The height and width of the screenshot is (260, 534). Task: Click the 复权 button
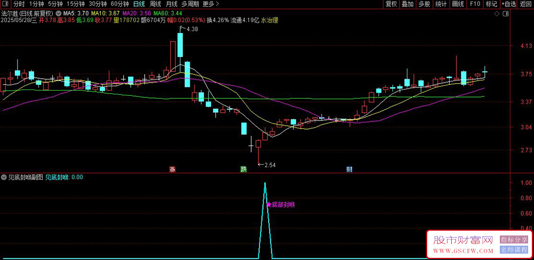(x=391, y=4)
